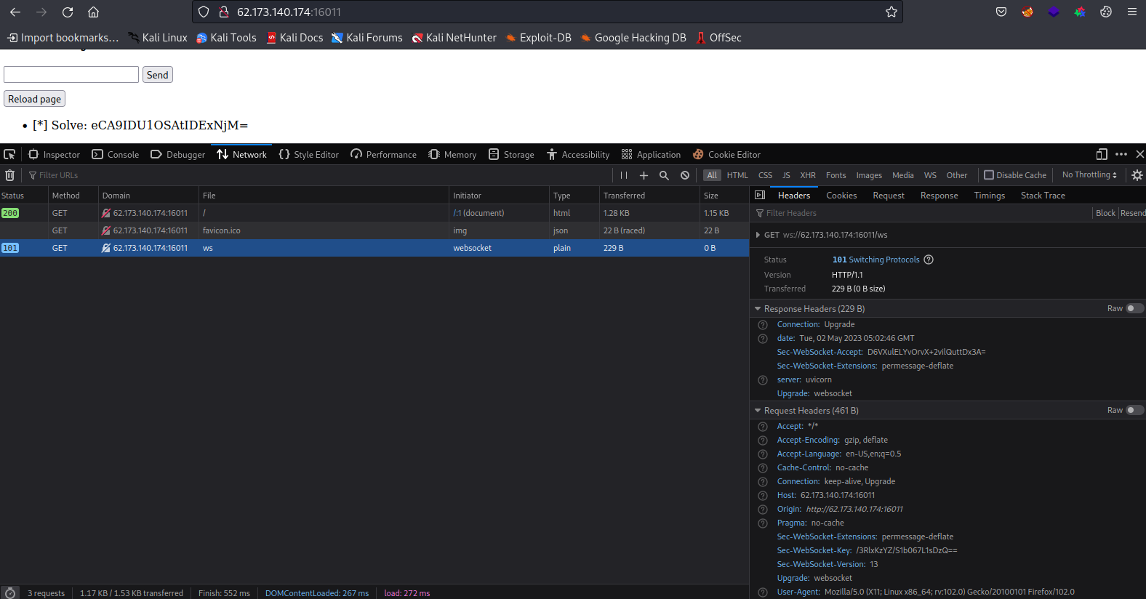Viewport: 1146px width, 599px height.
Task: Clear the network log with trash icon
Action: pos(9,175)
